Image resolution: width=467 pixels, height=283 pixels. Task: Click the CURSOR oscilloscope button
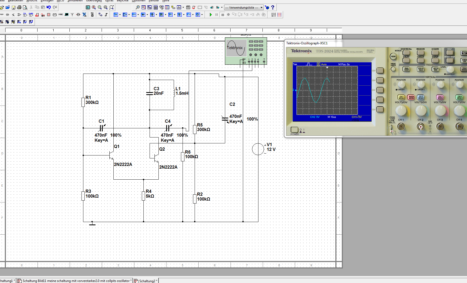(421, 60)
